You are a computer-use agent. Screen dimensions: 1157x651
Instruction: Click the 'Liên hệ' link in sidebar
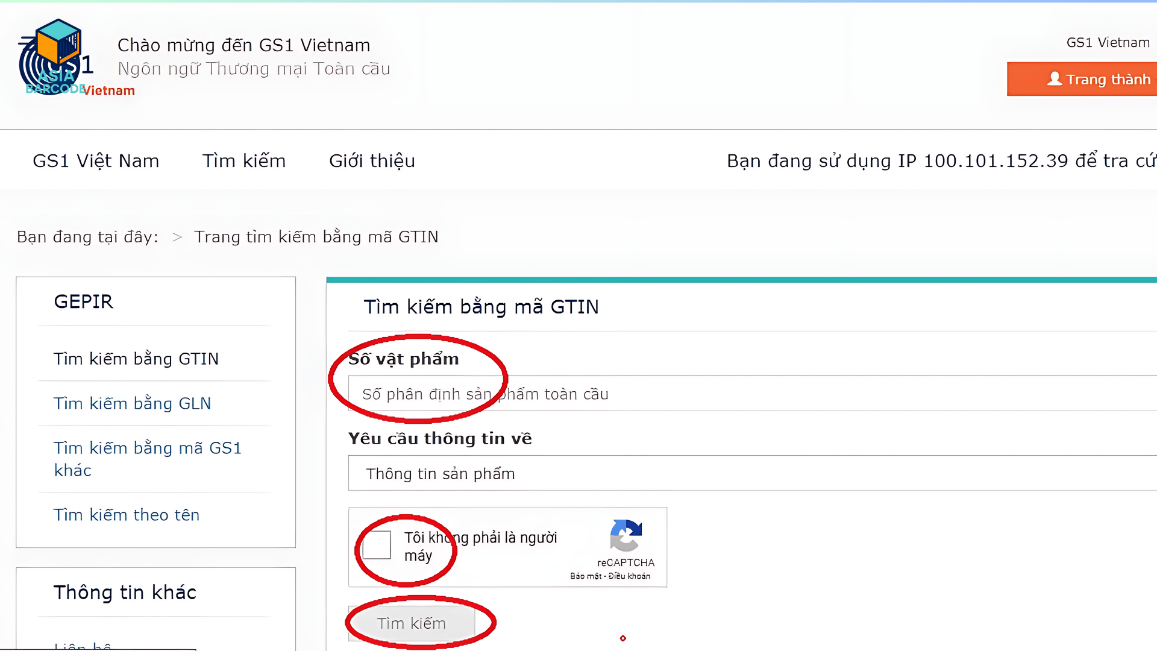coord(81,645)
